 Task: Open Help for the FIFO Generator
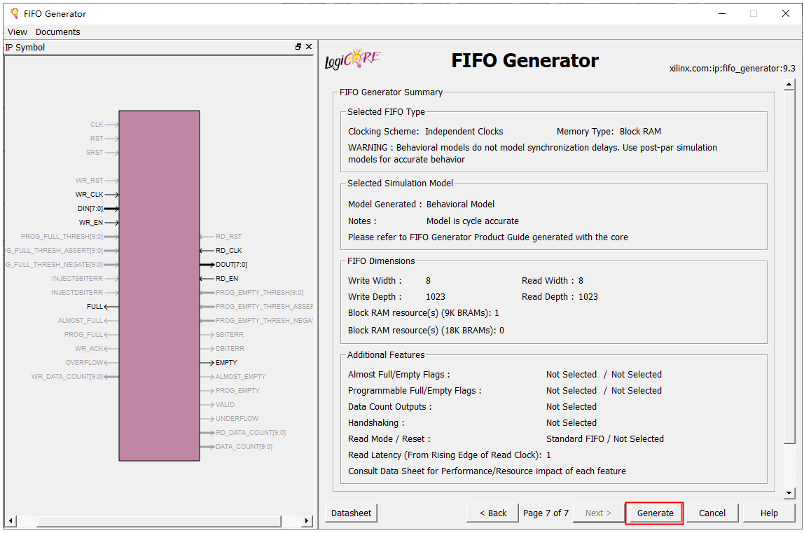pos(769,513)
